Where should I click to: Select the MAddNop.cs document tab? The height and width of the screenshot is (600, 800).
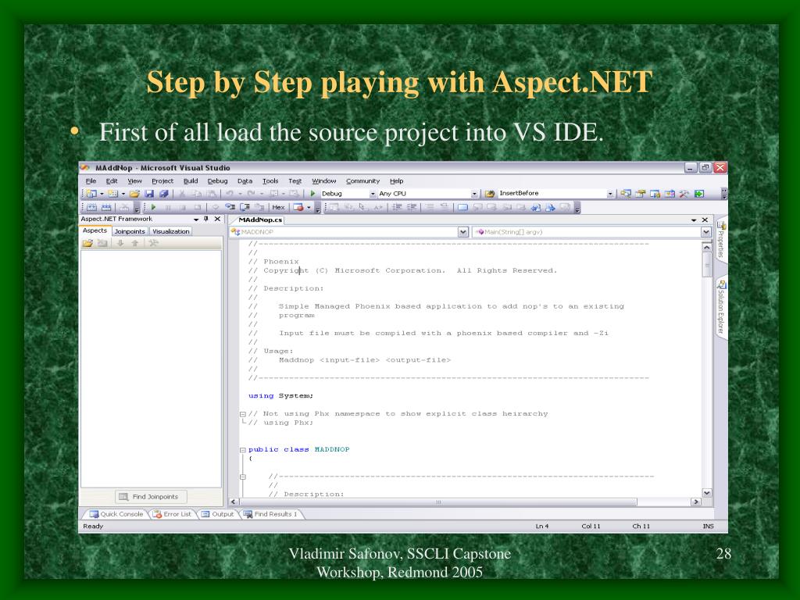(x=260, y=220)
